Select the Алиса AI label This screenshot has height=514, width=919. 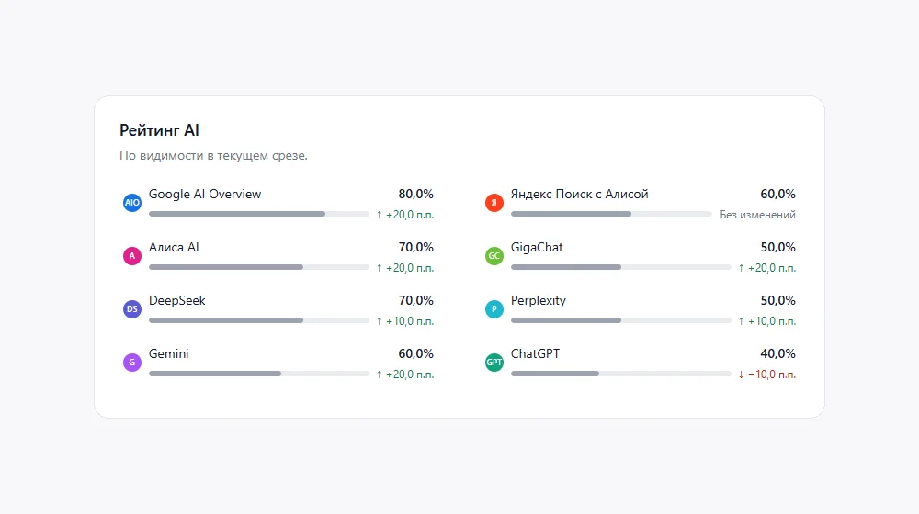click(174, 248)
